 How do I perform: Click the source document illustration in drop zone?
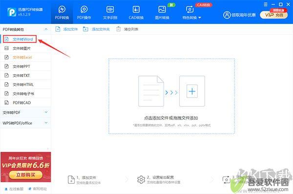[151, 91]
